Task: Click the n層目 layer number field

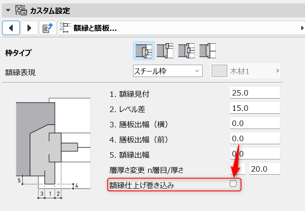Action: (x=238, y=169)
